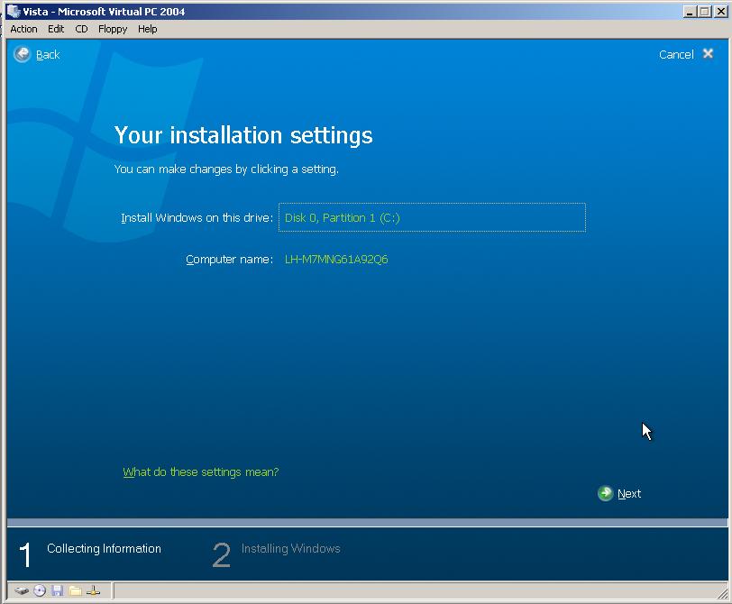Select the Disk 0, Partition 1 (C:) setting
This screenshot has width=732, height=604.
pyautogui.click(x=432, y=217)
